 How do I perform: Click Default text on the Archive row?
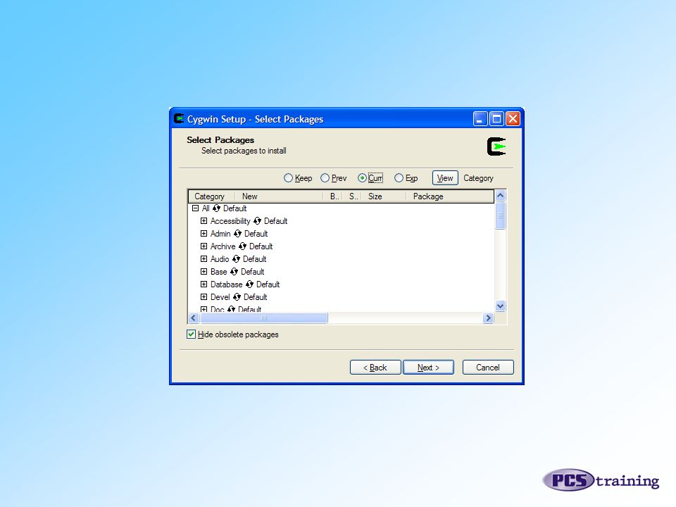coord(261,246)
